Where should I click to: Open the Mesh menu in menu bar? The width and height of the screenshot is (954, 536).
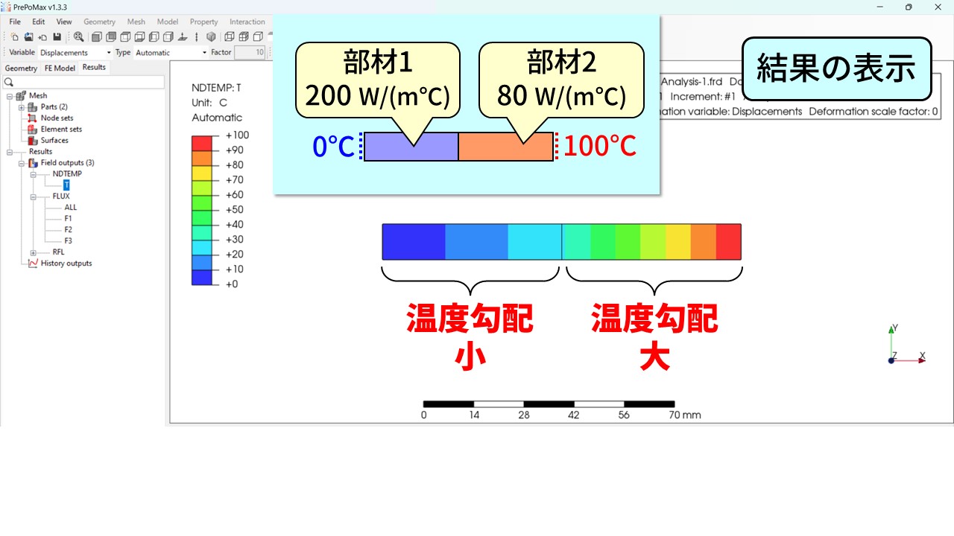[x=136, y=22]
